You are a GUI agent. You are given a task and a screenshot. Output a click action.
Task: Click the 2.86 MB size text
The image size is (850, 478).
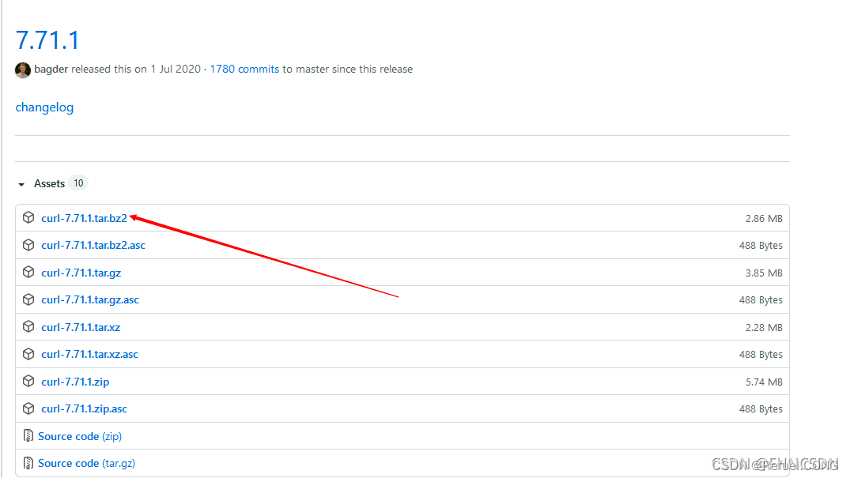(764, 218)
